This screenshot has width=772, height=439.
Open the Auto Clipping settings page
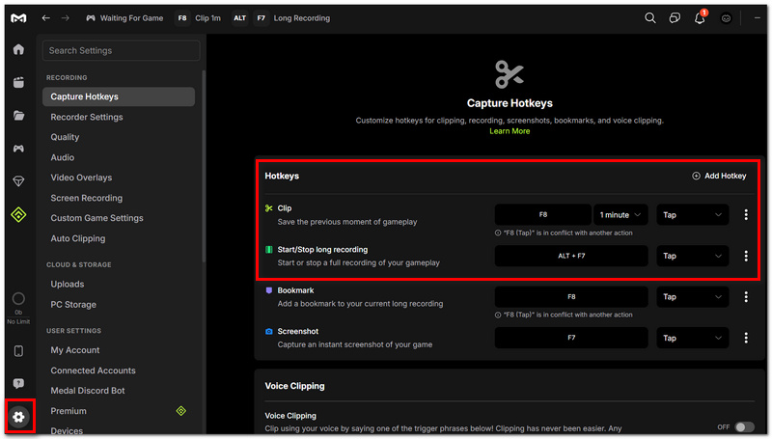click(x=78, y=238)
